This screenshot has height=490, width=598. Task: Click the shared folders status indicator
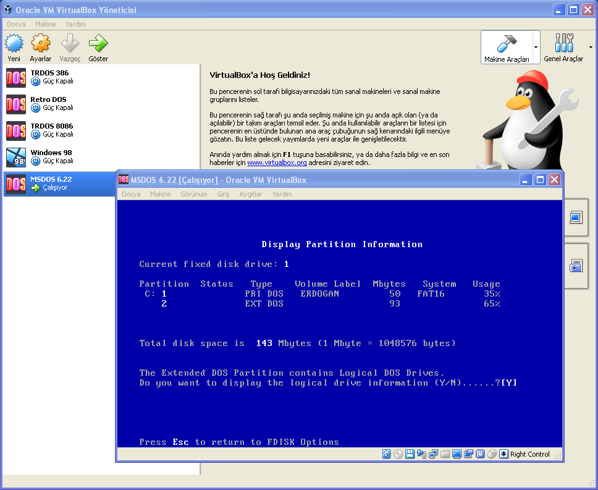click(445, 454)
